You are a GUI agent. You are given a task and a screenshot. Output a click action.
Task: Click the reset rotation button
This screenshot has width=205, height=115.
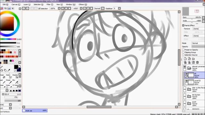pyautogui.click(x=92, y=9)
